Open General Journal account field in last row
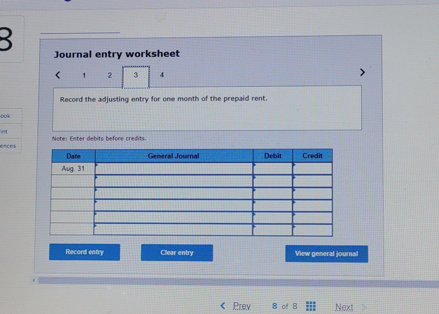439x314 pixels. click(173, 229)
